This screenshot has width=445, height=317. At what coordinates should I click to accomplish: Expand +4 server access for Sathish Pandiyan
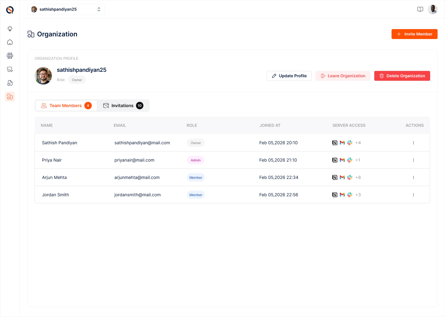coord(358,142)
